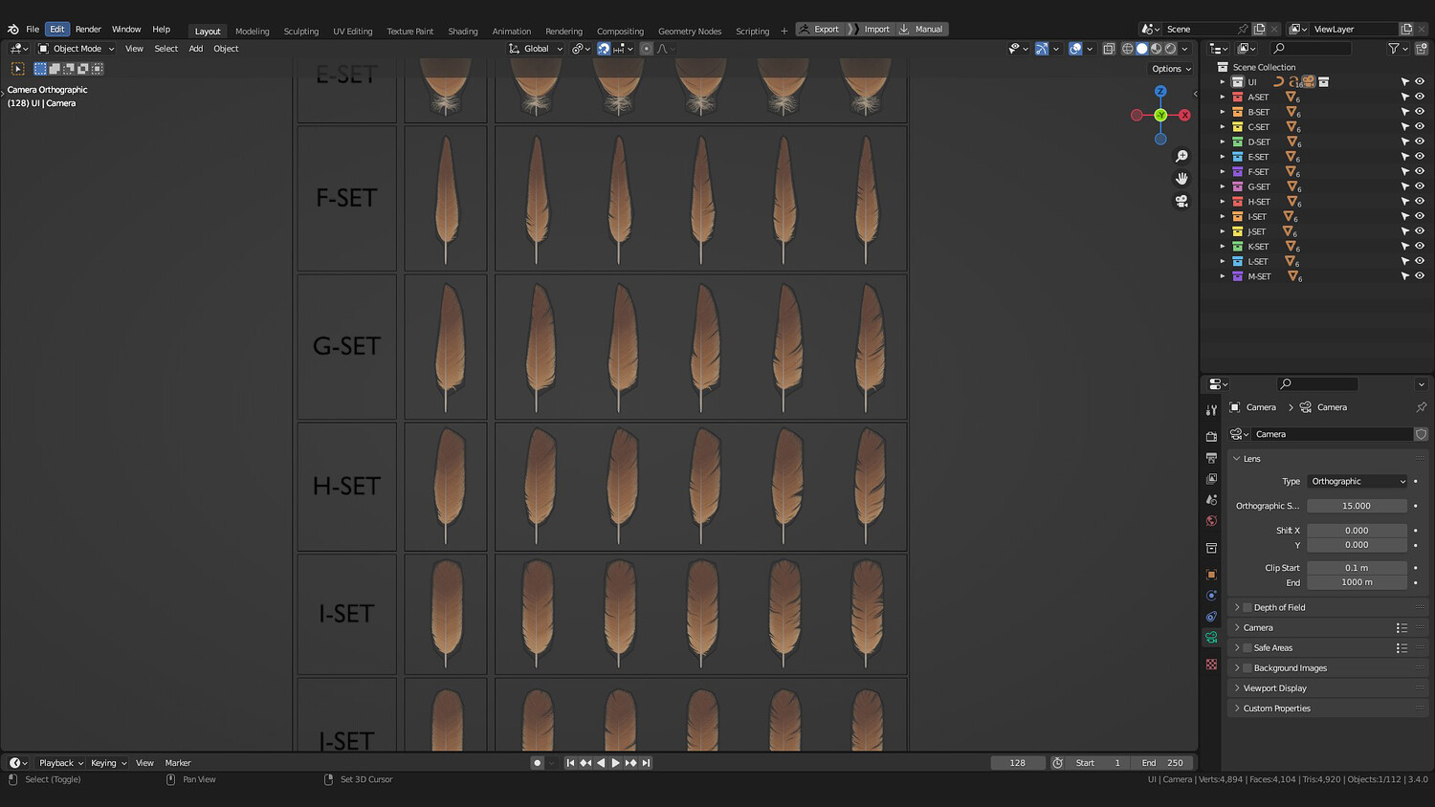
Task: Open the Physics properties tab
Action: (x=1211, y=596)
